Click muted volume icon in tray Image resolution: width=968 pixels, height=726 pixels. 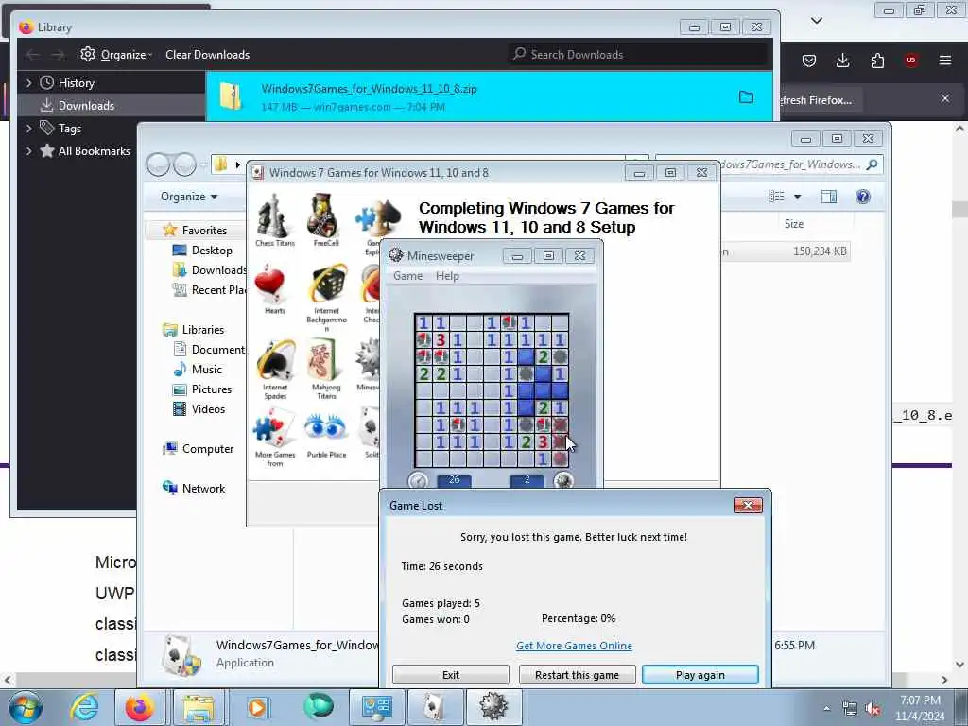(x=873, y=709)
